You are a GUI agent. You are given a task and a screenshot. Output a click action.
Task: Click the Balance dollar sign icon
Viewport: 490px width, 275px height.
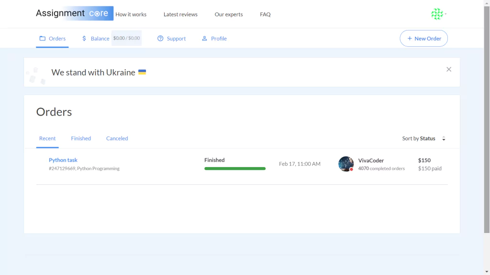(84, 38)
